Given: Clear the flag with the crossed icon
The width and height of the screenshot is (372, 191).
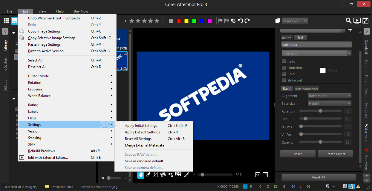Looking at the screenshot, I should [x=233, y=21].
